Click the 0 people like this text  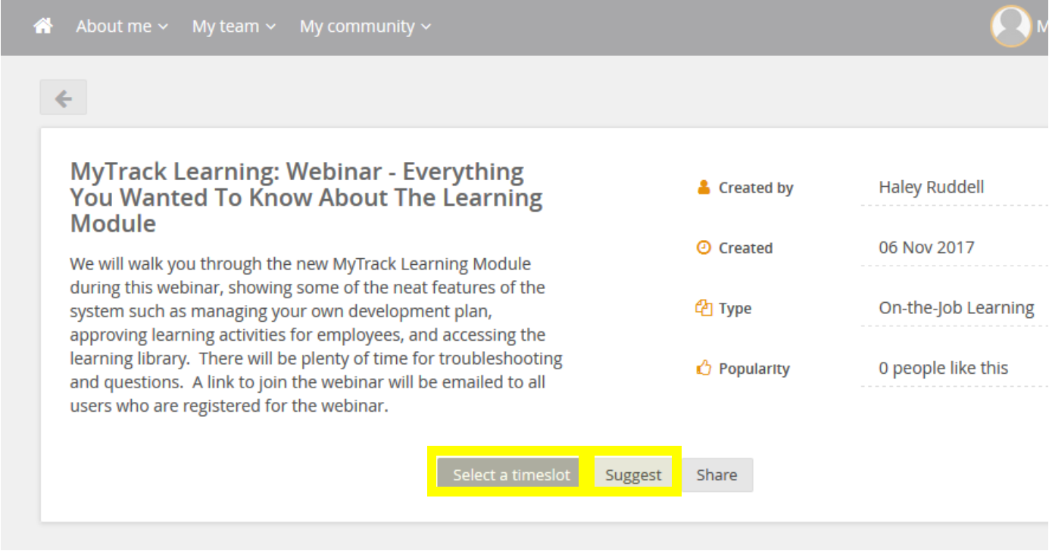pos(943,368)
